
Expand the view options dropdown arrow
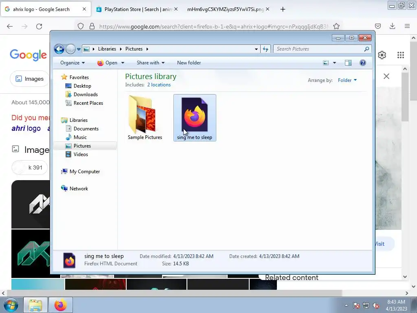pyautogui.click(x=335, y=63)
